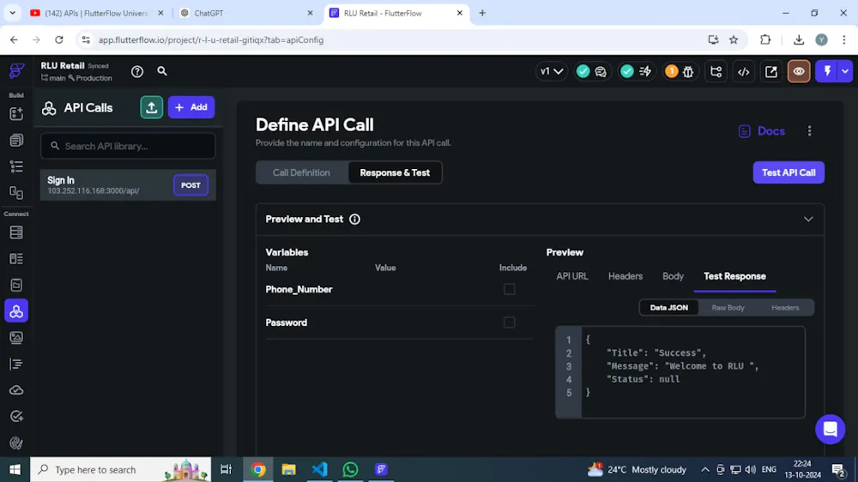The image size is (858, 482).
Task: Select the Sign In API call
Action: [x=128, y=185]
